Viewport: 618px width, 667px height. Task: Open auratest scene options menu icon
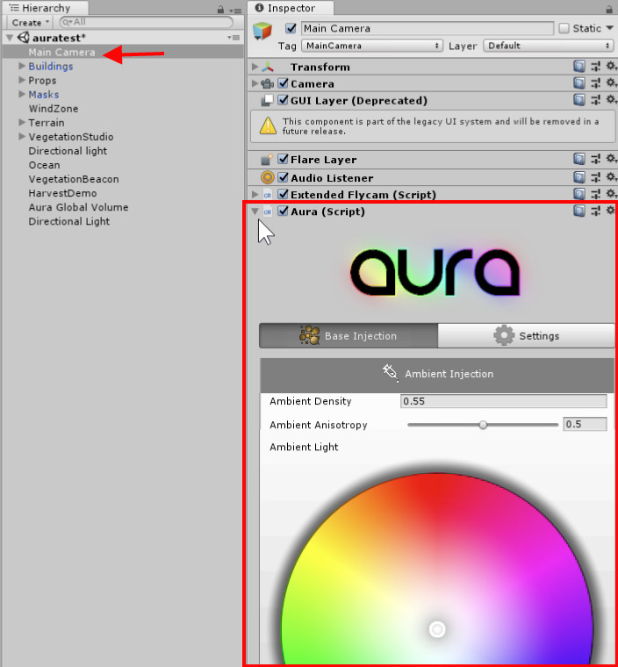(x=234, y=38)
